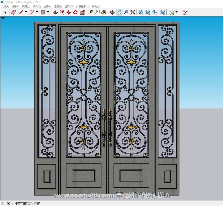Click the Zoom magnifier tool
Screen dimensions: 223x206
pyautogui.click(x=126, y=12)
